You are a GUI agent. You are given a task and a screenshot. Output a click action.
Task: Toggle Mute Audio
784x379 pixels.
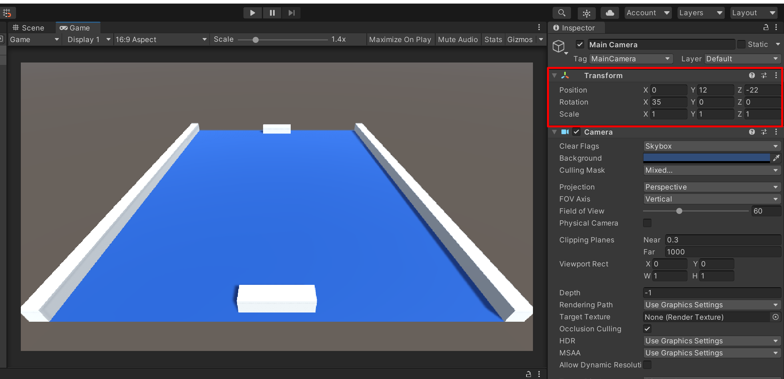(458, 39)
